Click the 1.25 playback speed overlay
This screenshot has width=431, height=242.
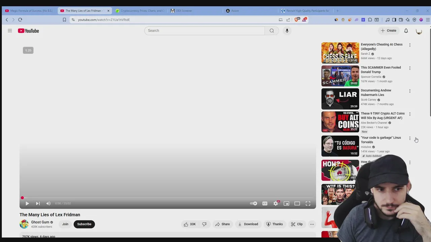pos(28,50)
